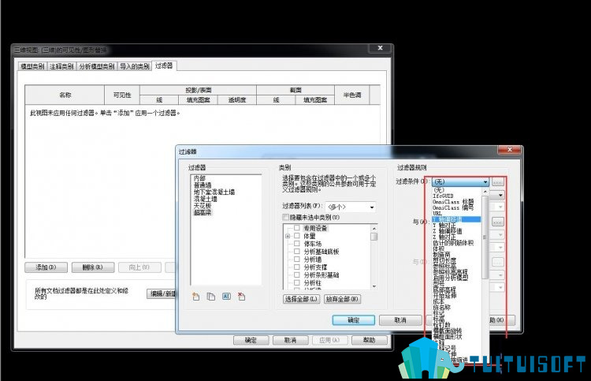This screenshot has height=381, width=591.
Task: Choose 族名称 from the parameter list
Action: coord(441,308)
